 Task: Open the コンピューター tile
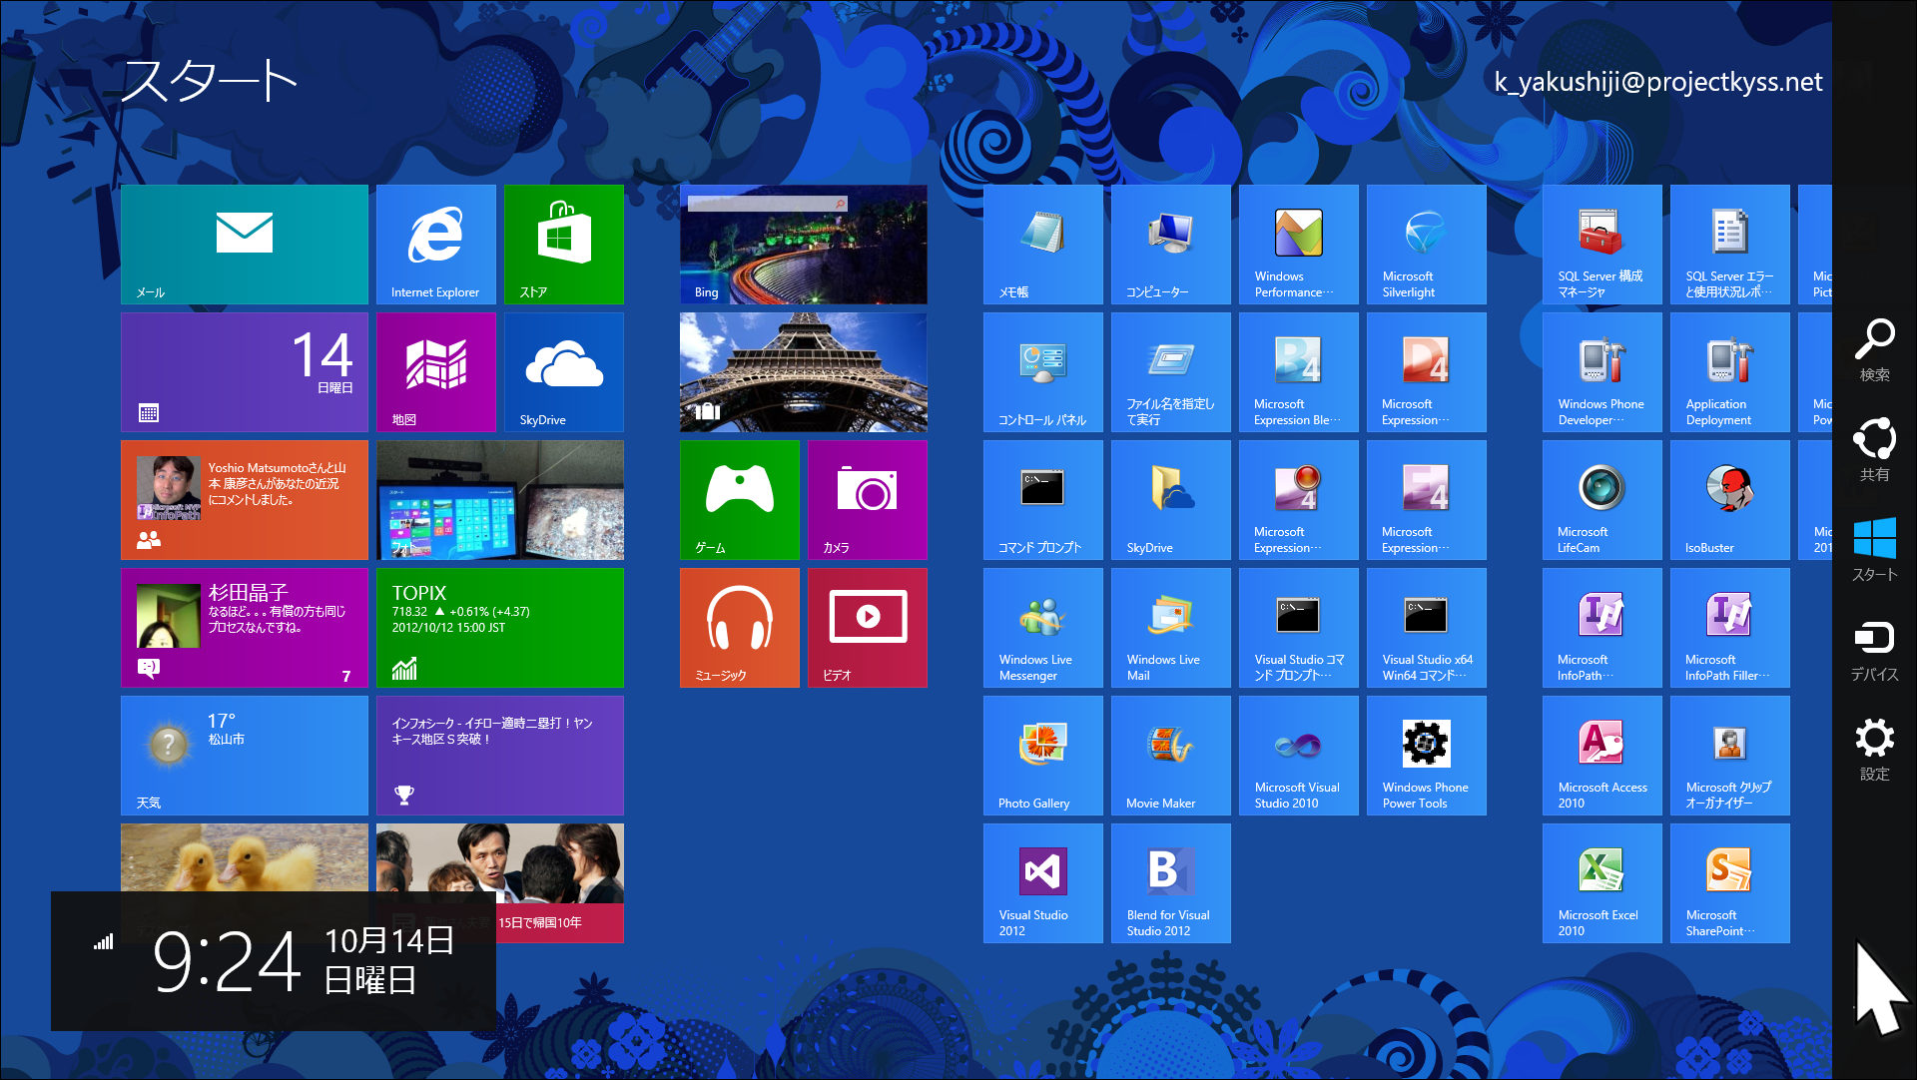point(1171,245)
